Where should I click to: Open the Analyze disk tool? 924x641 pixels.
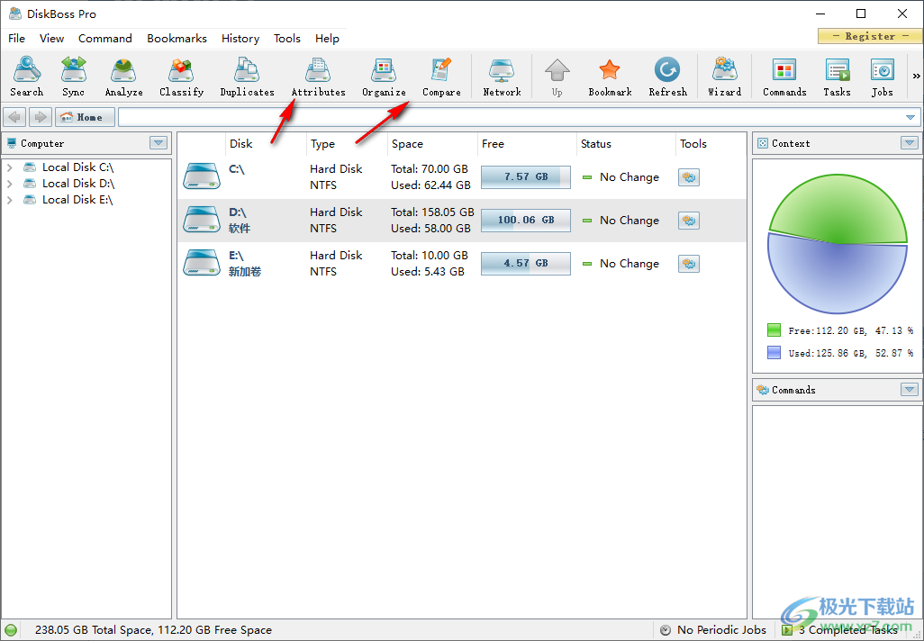(x=123, y=77)
